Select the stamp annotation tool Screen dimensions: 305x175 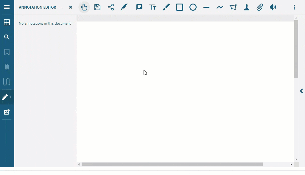point(247,7)
